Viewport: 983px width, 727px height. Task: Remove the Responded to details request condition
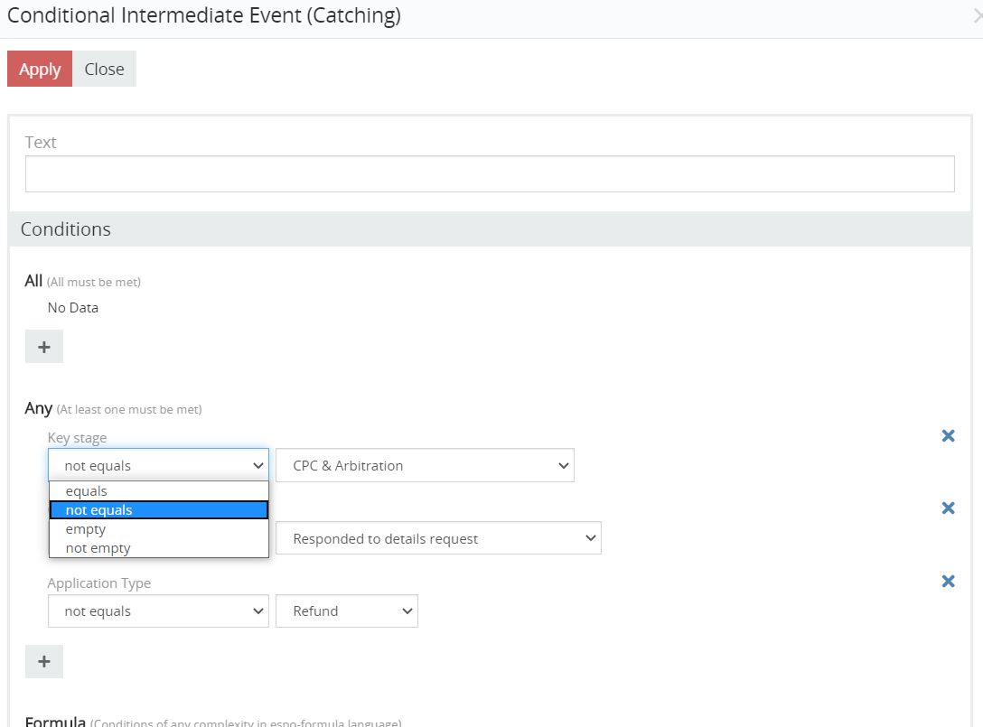click(948, 508)
